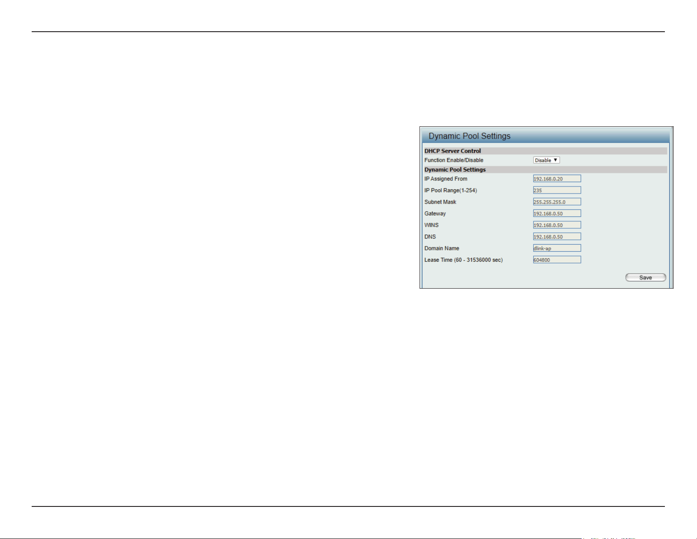Click the bold 'Dynamic Pool Settings' section header

455,169
